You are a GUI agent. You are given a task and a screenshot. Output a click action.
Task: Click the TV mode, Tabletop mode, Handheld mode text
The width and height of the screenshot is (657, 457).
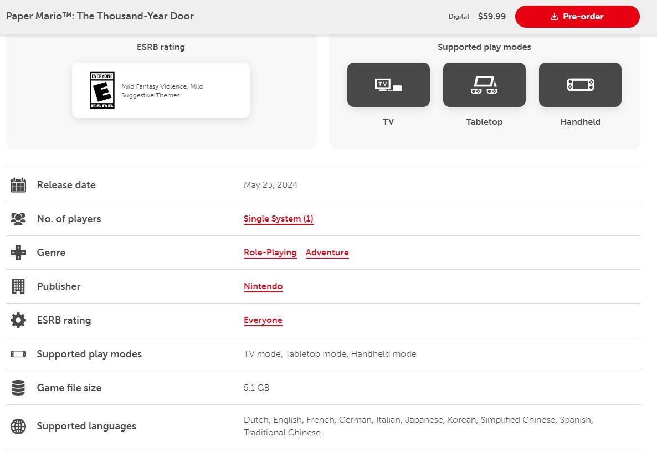330,354
